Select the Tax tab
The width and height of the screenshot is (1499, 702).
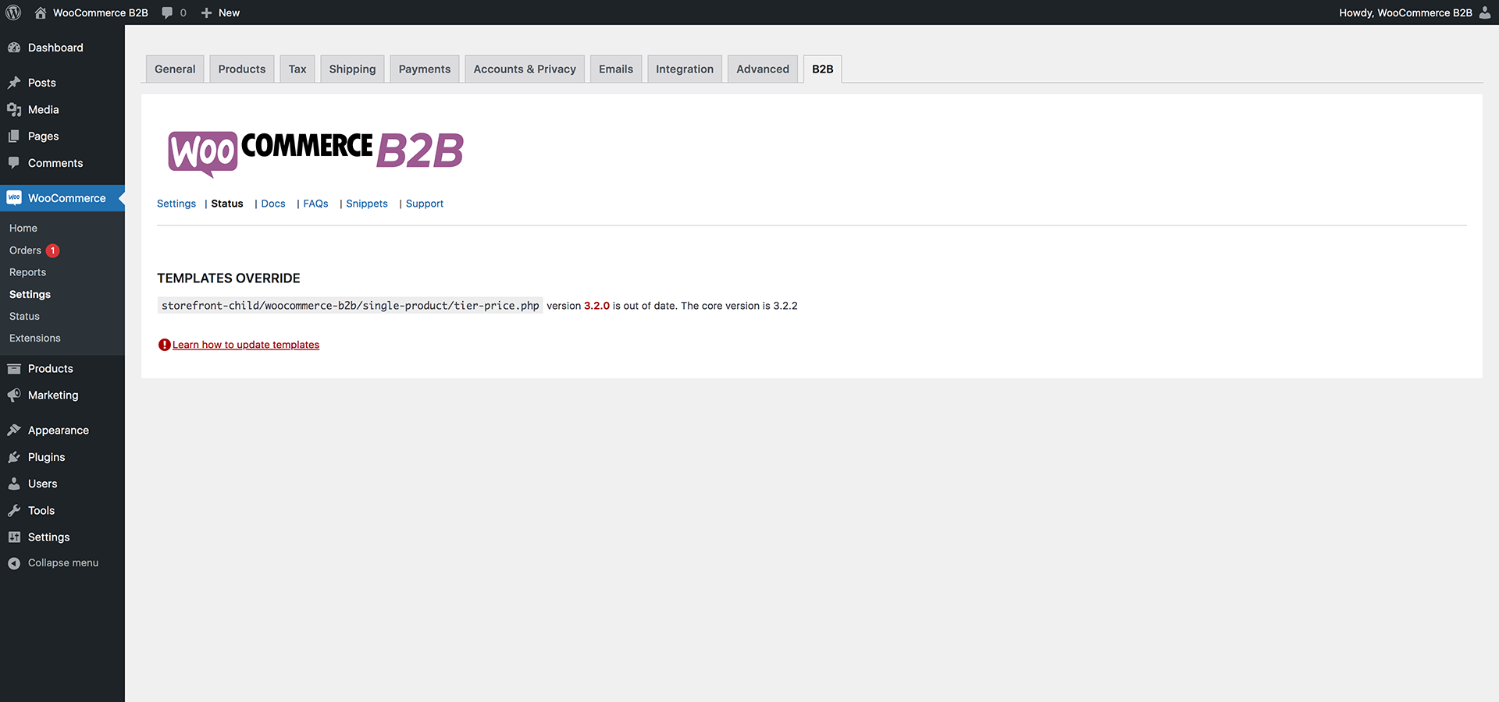click(x=297, y=69)
